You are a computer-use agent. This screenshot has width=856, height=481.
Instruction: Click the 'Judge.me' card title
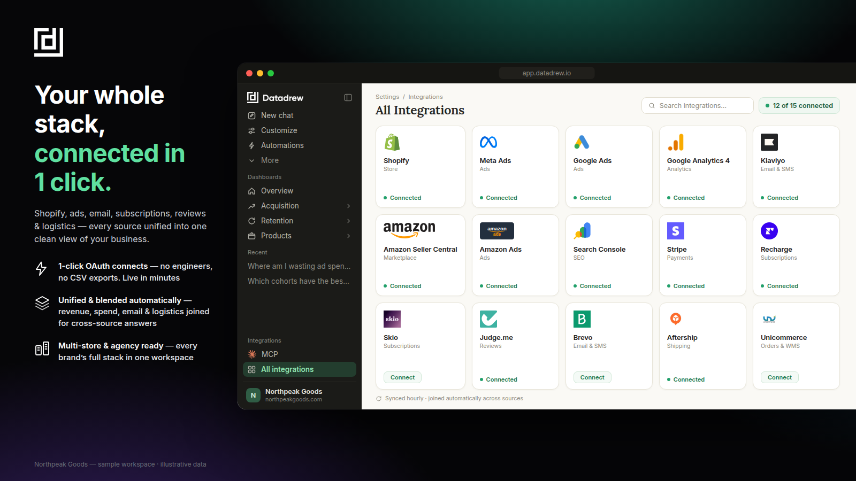pos(496,338)
